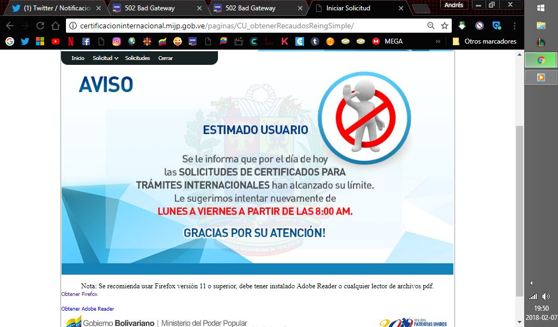Open the Instagram bookmark
This screenshot has width=558, height=327.
point(117,41)
